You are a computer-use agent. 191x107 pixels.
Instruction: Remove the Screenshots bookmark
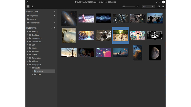[54, 23]
